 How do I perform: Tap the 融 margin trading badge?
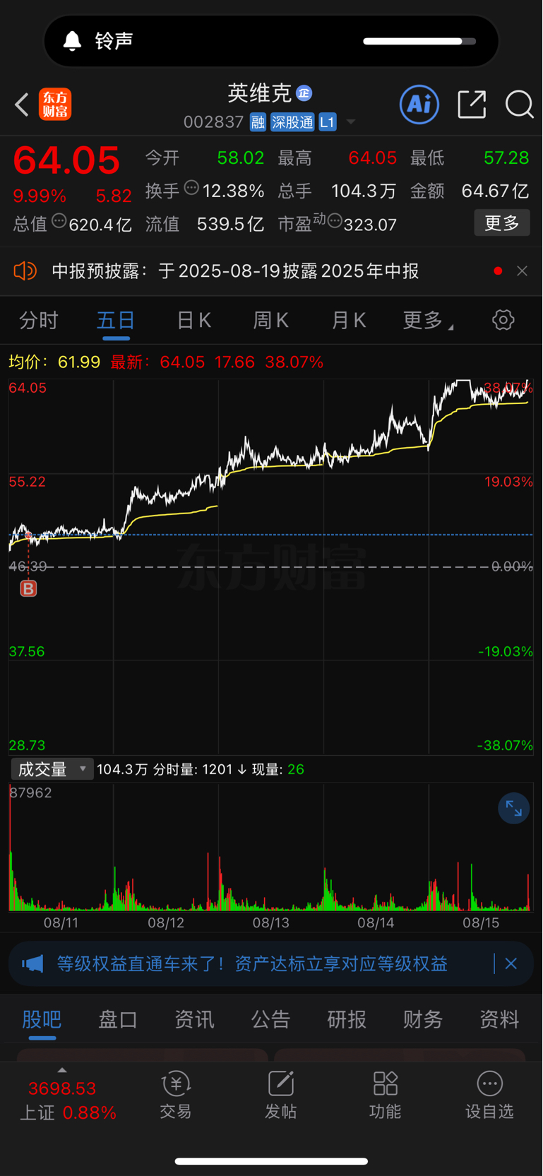[x=258, y=122]
